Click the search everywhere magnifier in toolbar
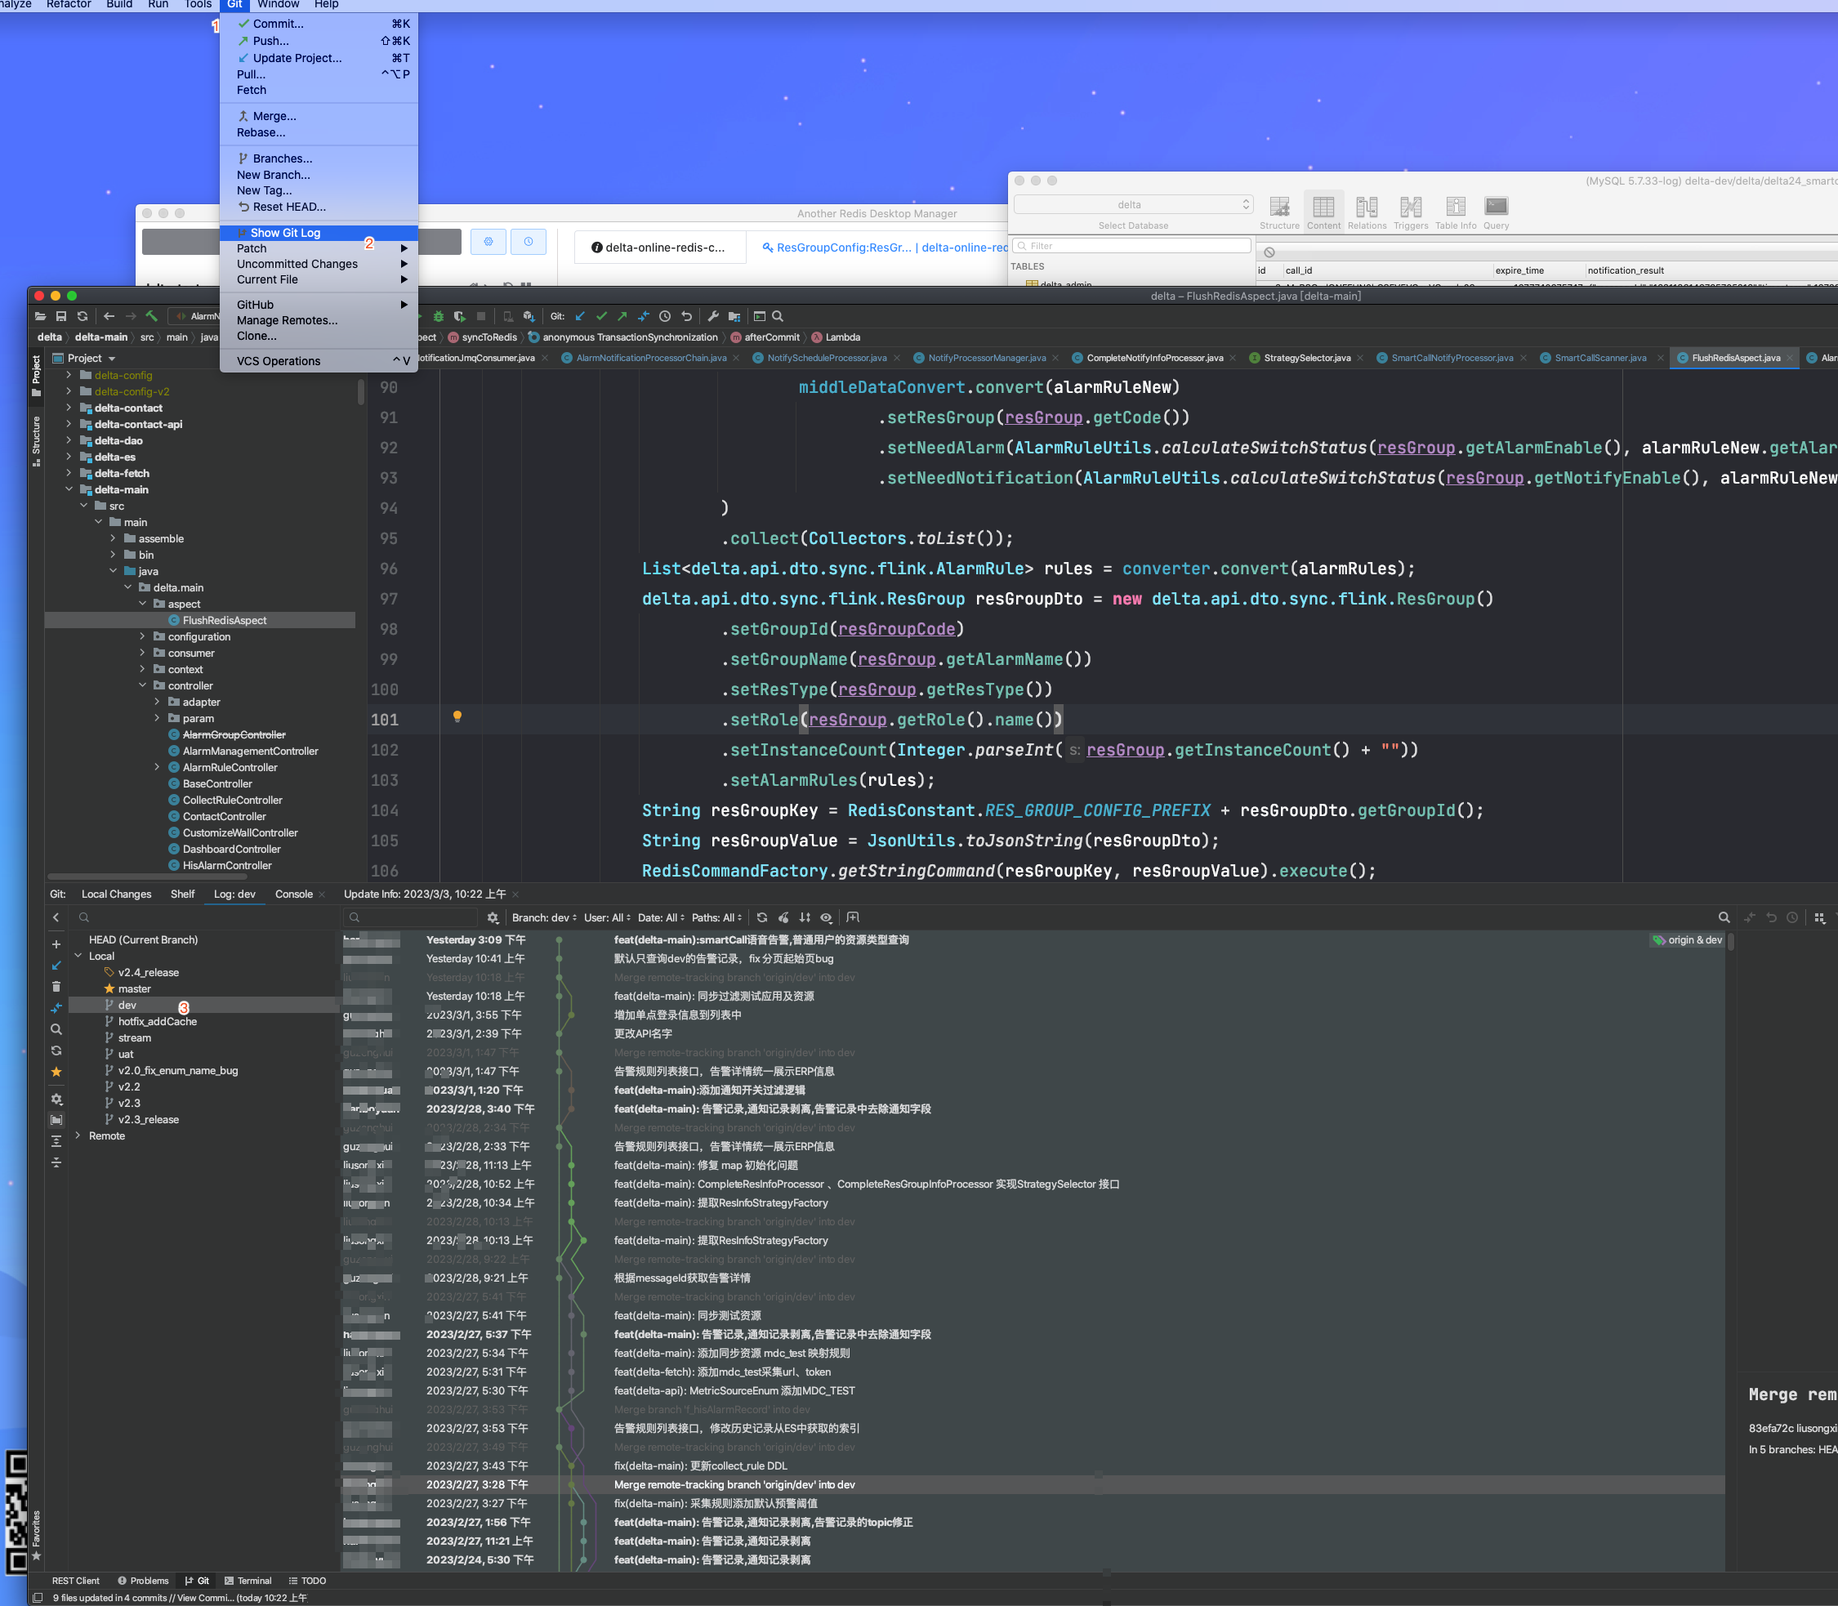This screenshot has width=1838, height=1606. (x=778, y=316)
